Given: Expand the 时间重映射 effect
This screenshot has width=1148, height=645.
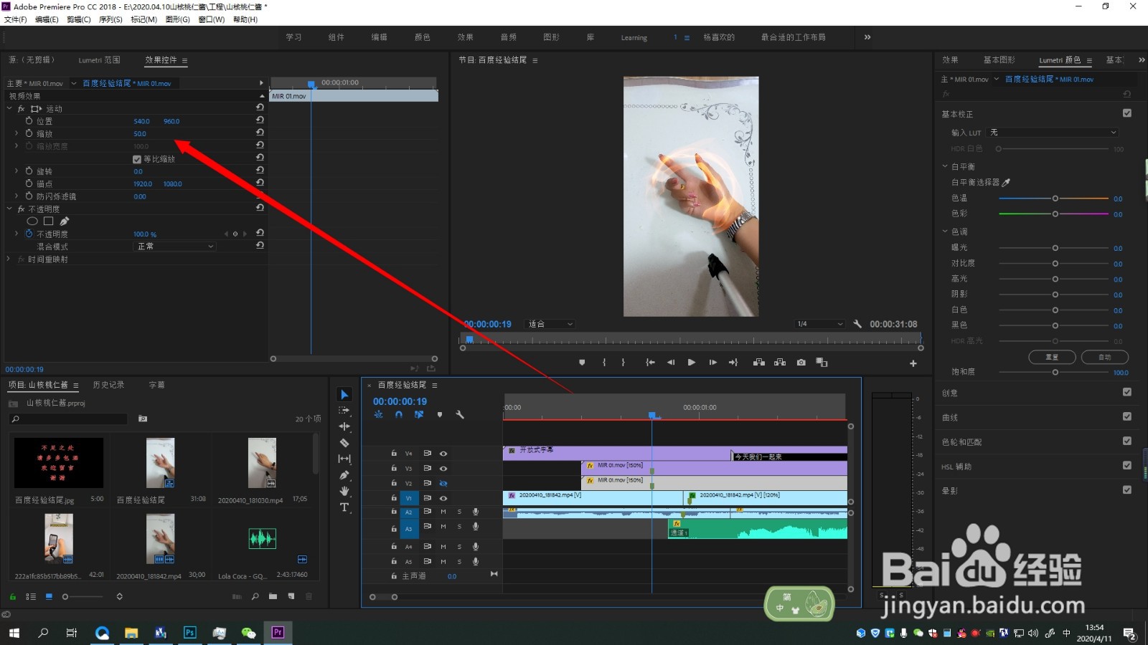Looking at the screenshot, I should click(x=9, y=259).
